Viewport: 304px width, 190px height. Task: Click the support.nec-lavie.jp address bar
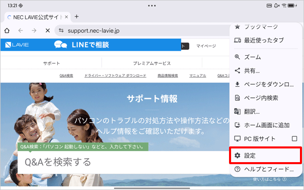[142, 30]
